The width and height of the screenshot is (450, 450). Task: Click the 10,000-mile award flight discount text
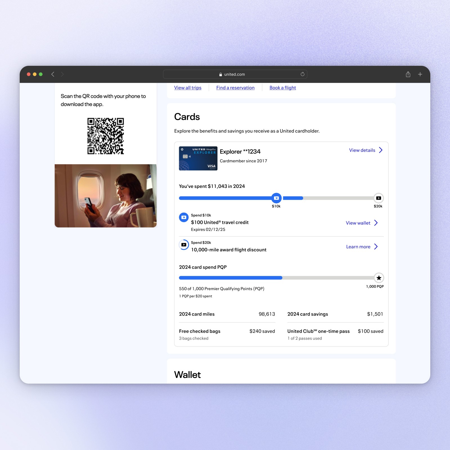click(229, 250)
